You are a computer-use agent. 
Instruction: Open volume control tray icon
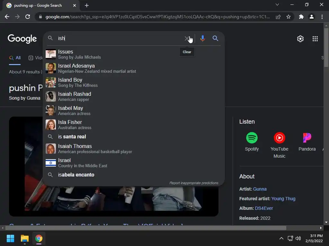tap(298, 238)
